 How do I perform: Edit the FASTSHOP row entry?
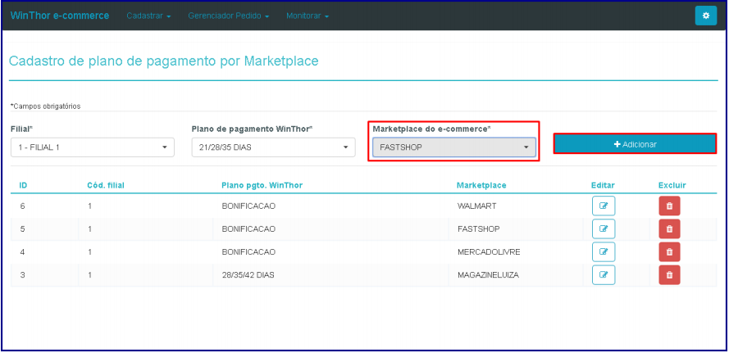[x=604, y=229]
